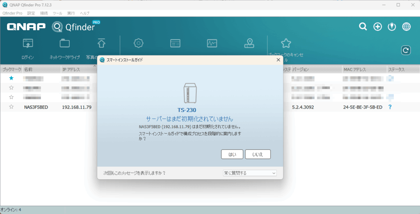Screen dimensions: 420x214
Task: Open the ヘルプ menu
Action: (x=84, y=13)
